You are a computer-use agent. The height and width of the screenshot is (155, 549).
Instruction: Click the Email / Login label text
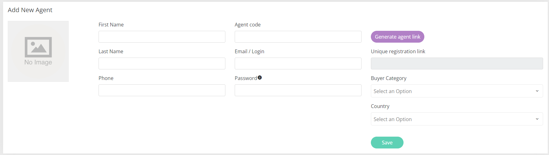click(249, 51)
